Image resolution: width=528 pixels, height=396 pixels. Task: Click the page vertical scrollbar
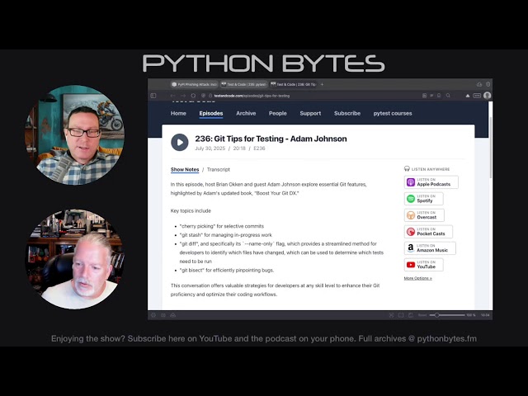click(491, 148)
